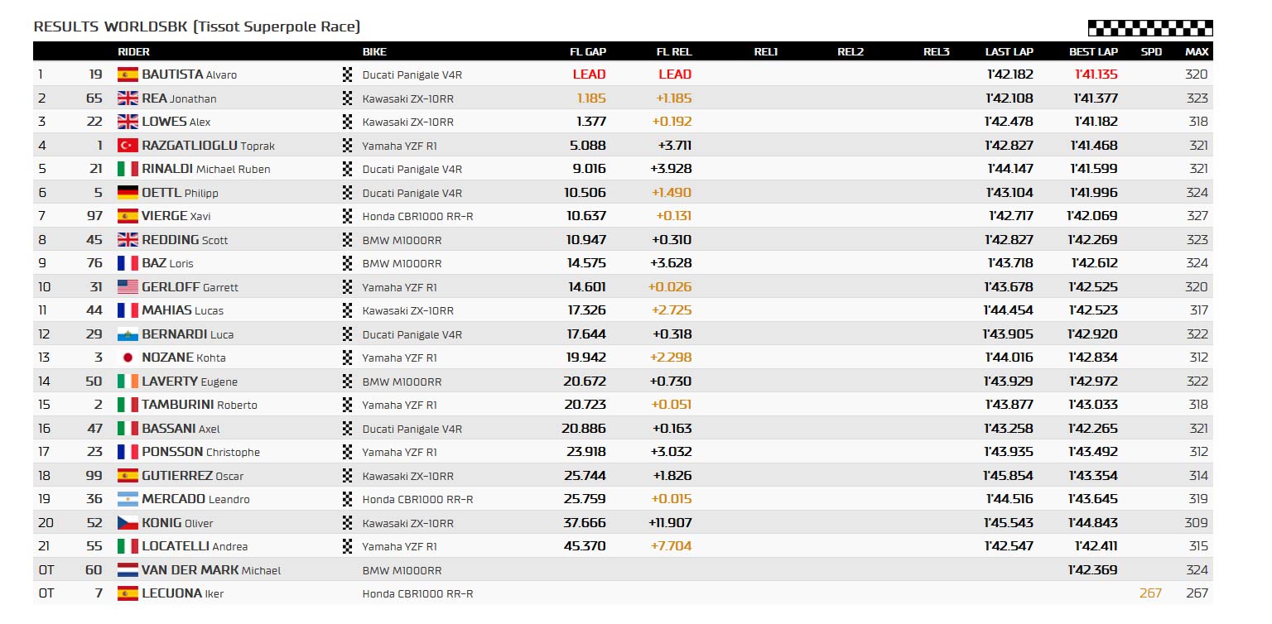The width and height of the screenshot is (1272, 624).
Task: Click the Honda CBR1000 RR-R entry for LECUONA
Action: (x=418, y=593)
